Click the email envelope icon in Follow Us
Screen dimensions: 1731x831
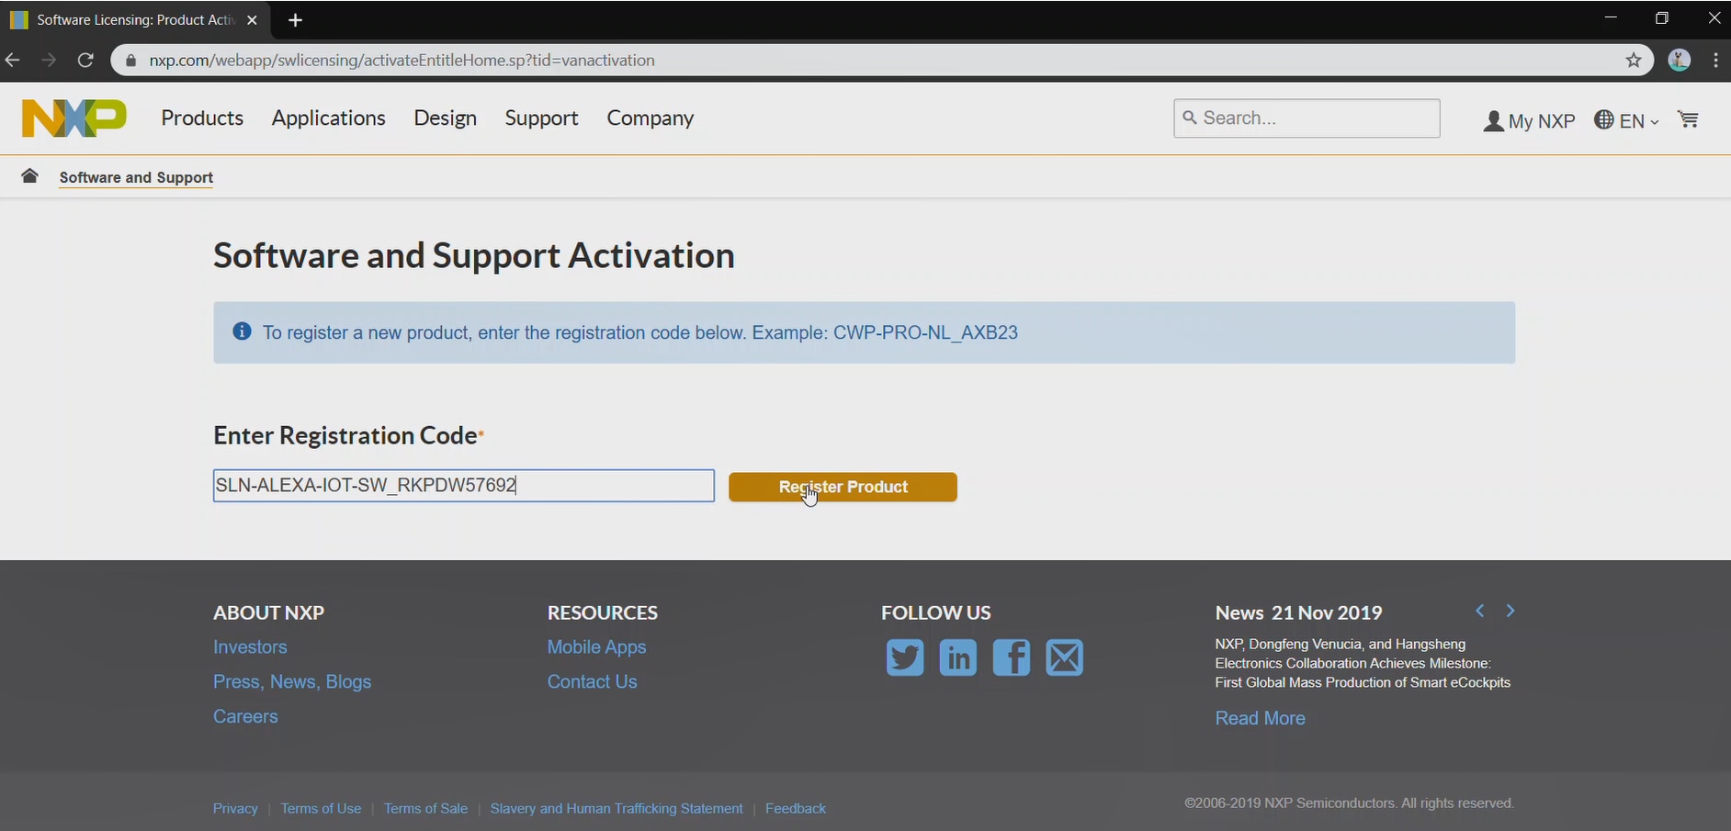1064,657
